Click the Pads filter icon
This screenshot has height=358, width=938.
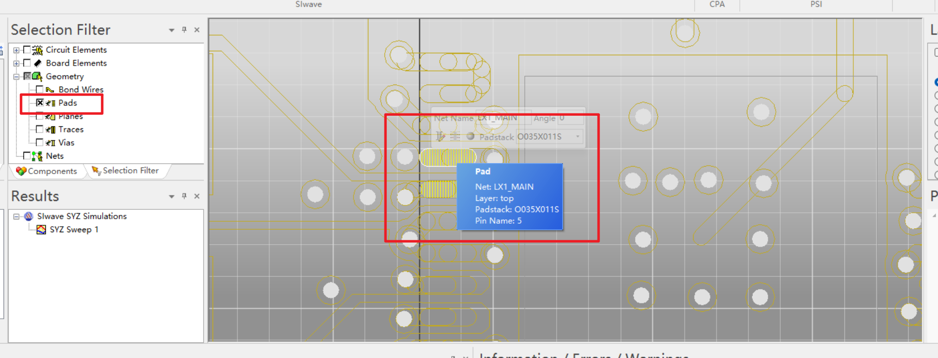pos(50,103)
